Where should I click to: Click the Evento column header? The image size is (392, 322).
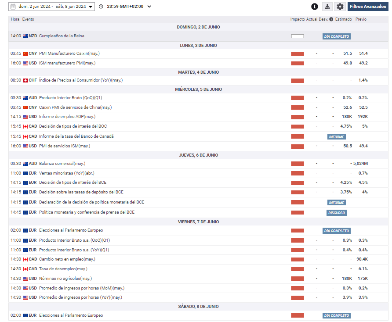coord(28,19)
